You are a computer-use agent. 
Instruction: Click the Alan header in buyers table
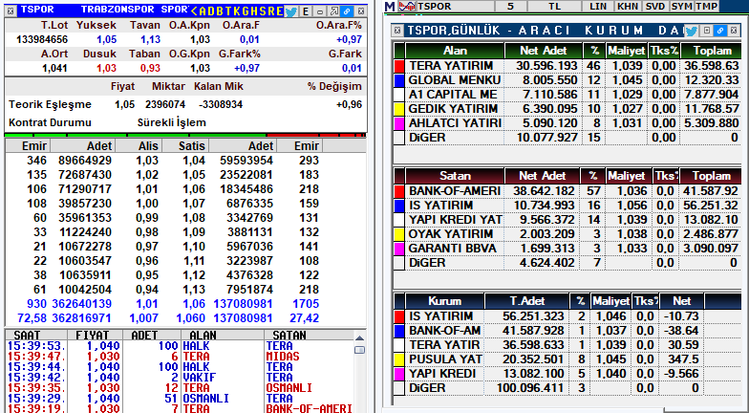455,51
